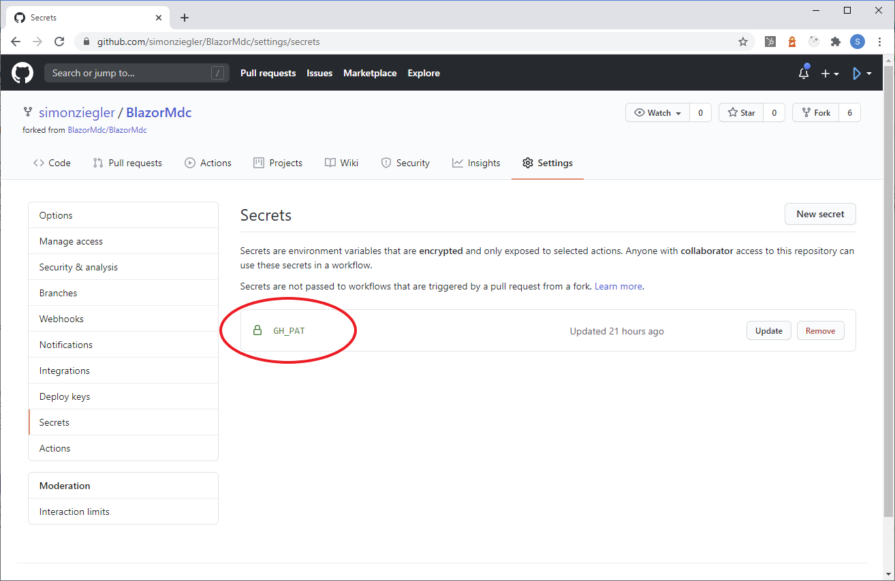Image resolution: width=895 pixels, height=581 pixels.
Task: Open the repository Actions tab
Action: click(x=208, y=163)
